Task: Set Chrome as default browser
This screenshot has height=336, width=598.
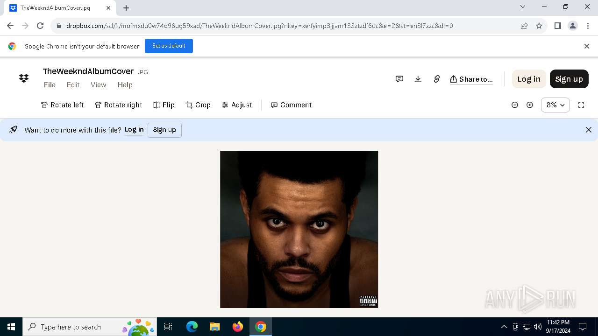Action: 169,46
